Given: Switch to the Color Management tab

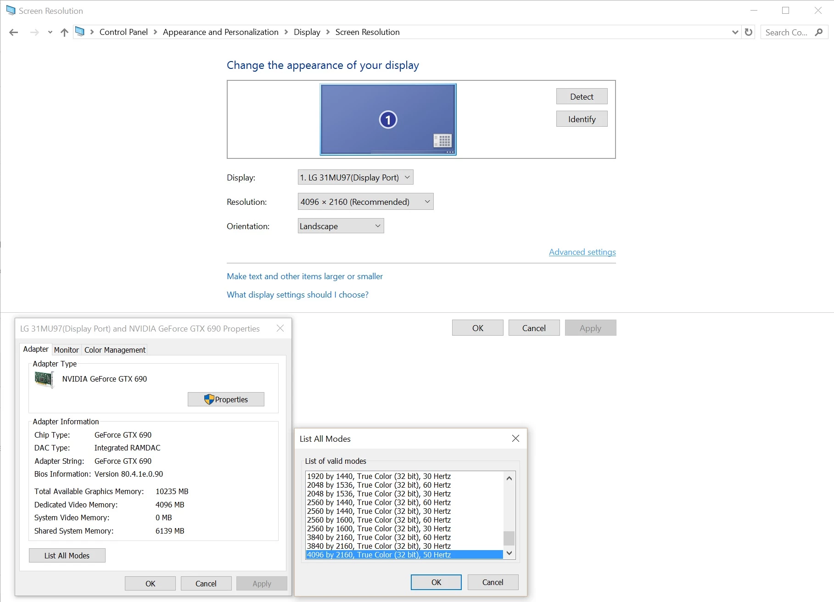Looking at the screenshot, I should 115,350.
